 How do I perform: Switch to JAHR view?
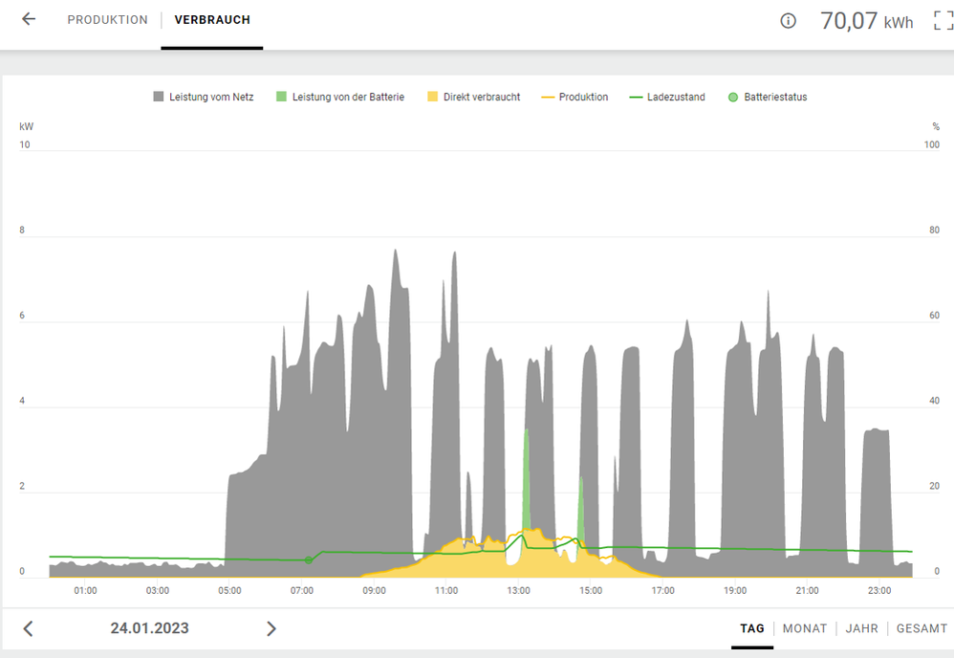tap(861, 628)
